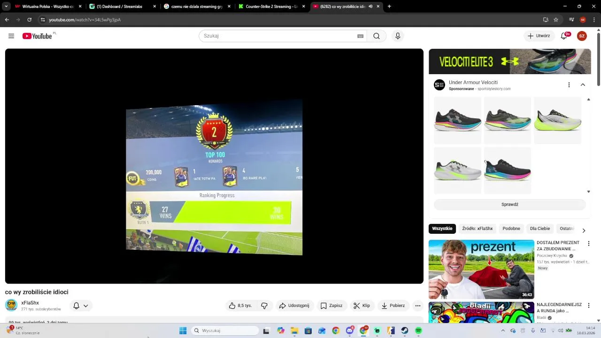Open the YouTube guide hamburger menu

11,36
